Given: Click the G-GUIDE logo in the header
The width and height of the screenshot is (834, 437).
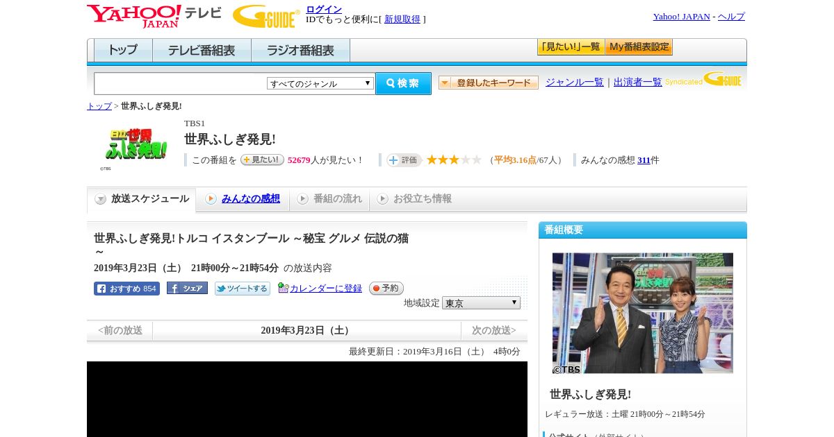Looking at the screenshot, I should pos(266,16).
